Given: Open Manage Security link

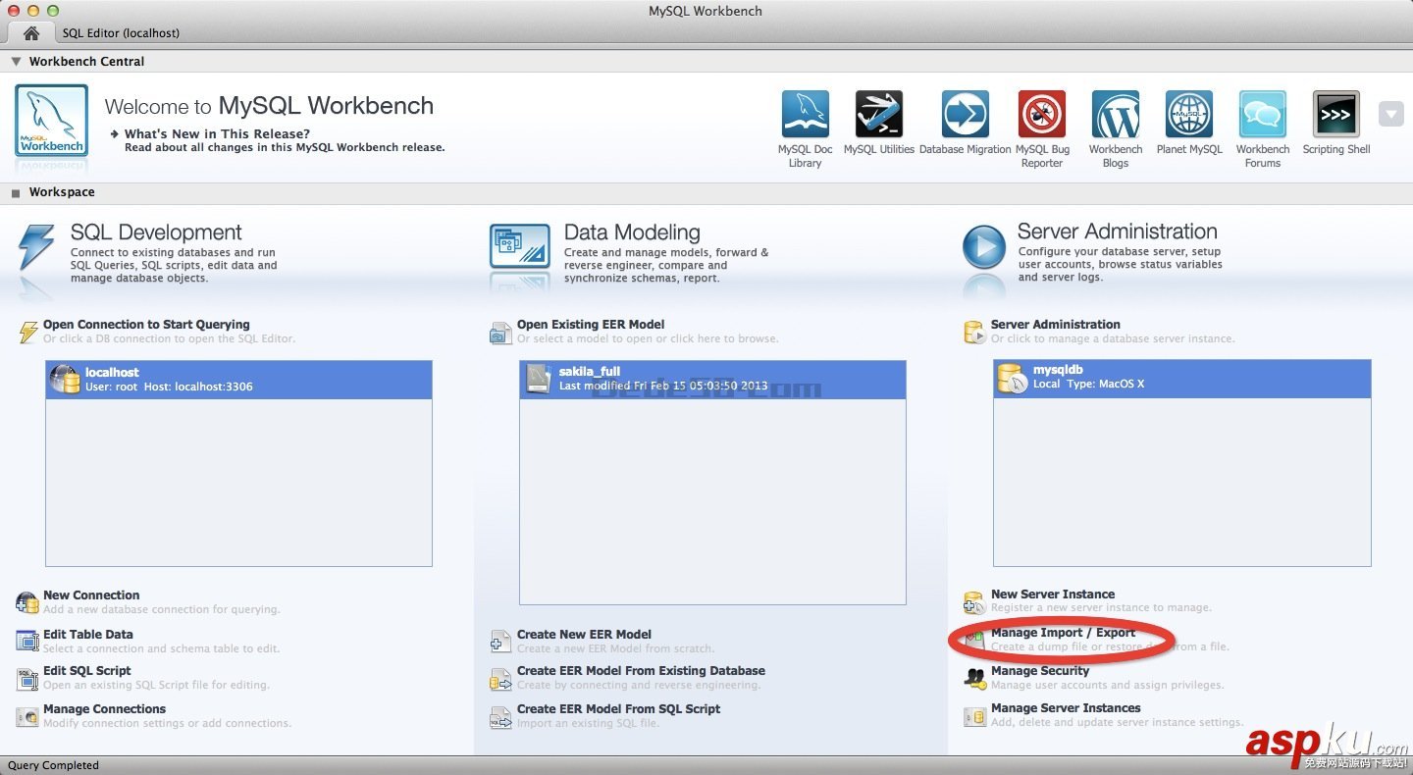Looking at the screenshot, I should 1040,671.
